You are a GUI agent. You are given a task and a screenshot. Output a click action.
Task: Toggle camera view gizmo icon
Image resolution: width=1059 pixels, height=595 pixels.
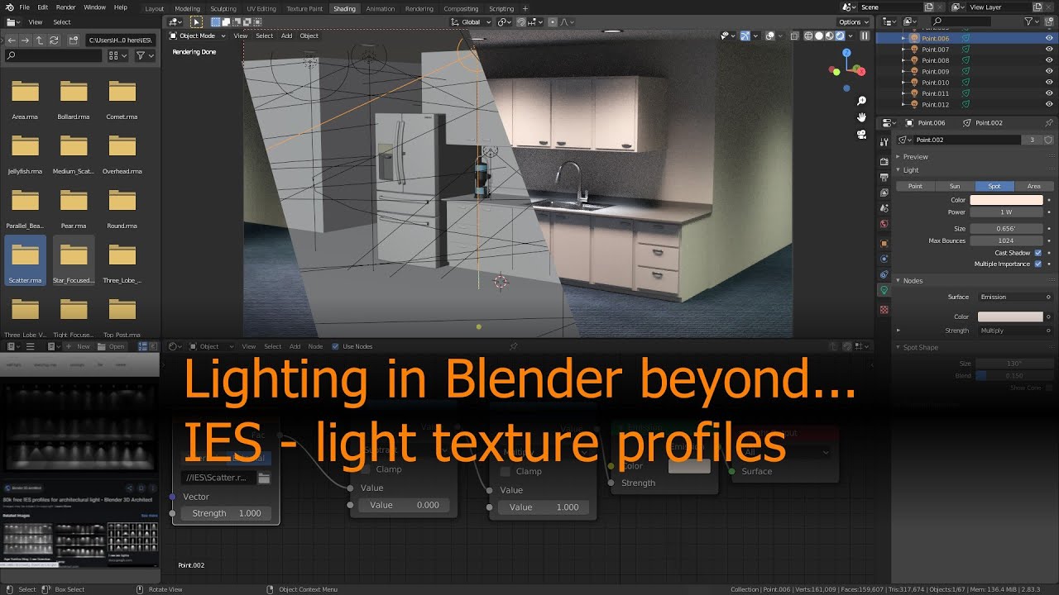pyautogui.click(x=861, y=134)
